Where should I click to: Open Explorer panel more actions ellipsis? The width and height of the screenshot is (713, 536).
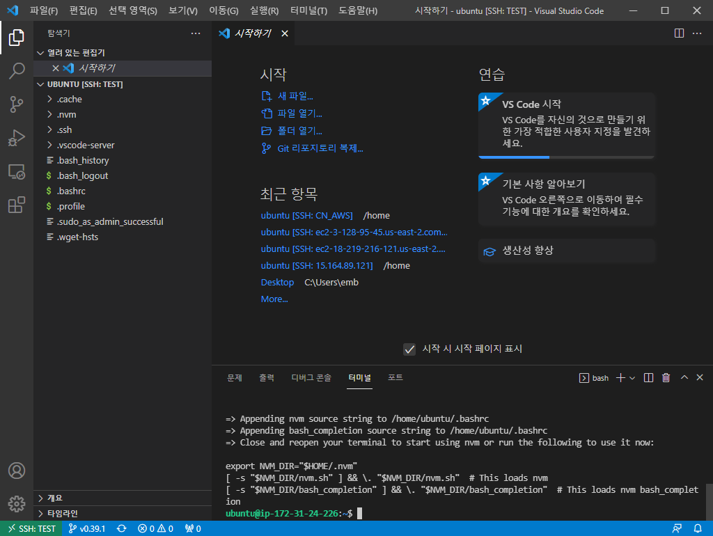click(196, 33)
